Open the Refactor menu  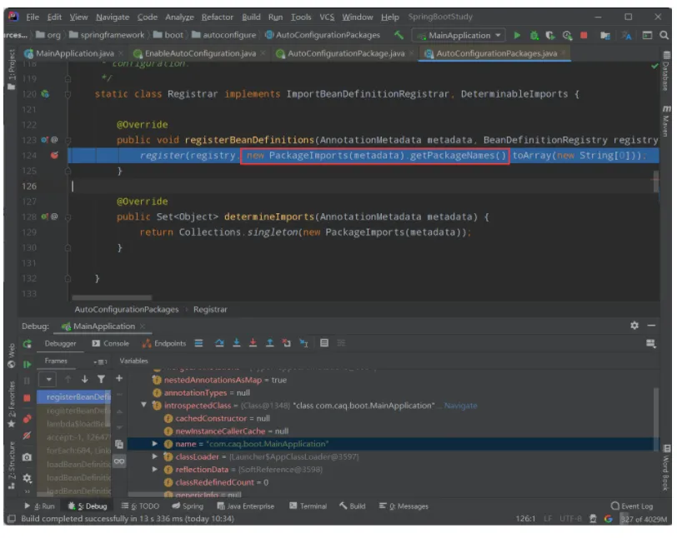[x=217, y=17]
